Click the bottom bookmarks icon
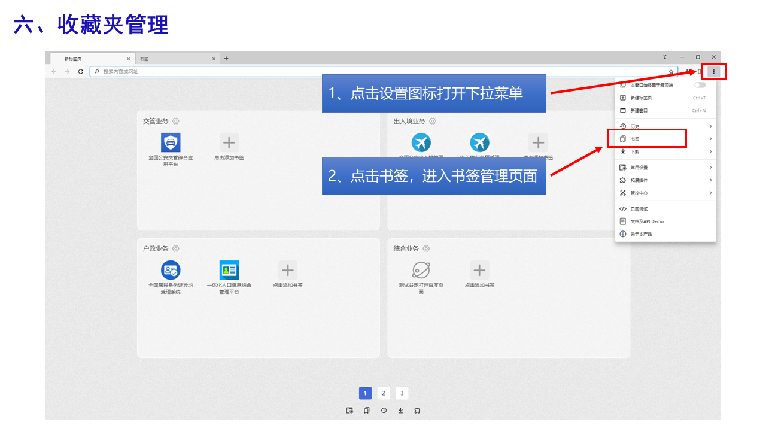The image size is (766, 431). [x=366, y=411]
